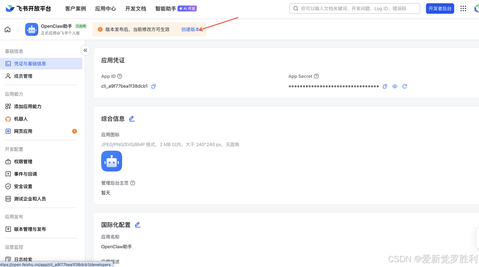Click the AI 开发 badge
The height and width of the screenshot is (267, 479).
pos(187,9)
